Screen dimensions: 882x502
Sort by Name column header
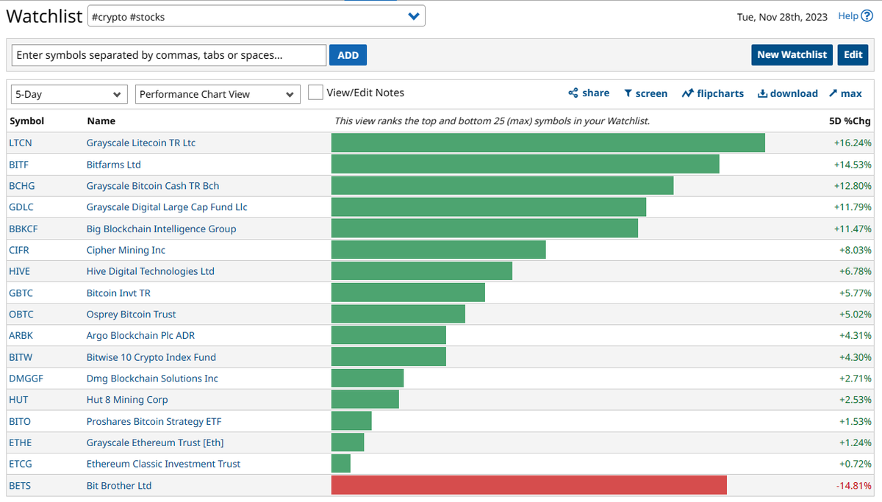[x=101, y=121]
